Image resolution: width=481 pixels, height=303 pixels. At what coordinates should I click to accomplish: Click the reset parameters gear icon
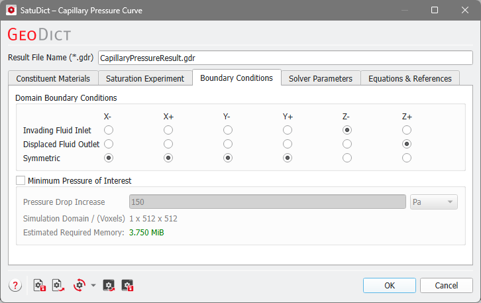pos(80,286)
